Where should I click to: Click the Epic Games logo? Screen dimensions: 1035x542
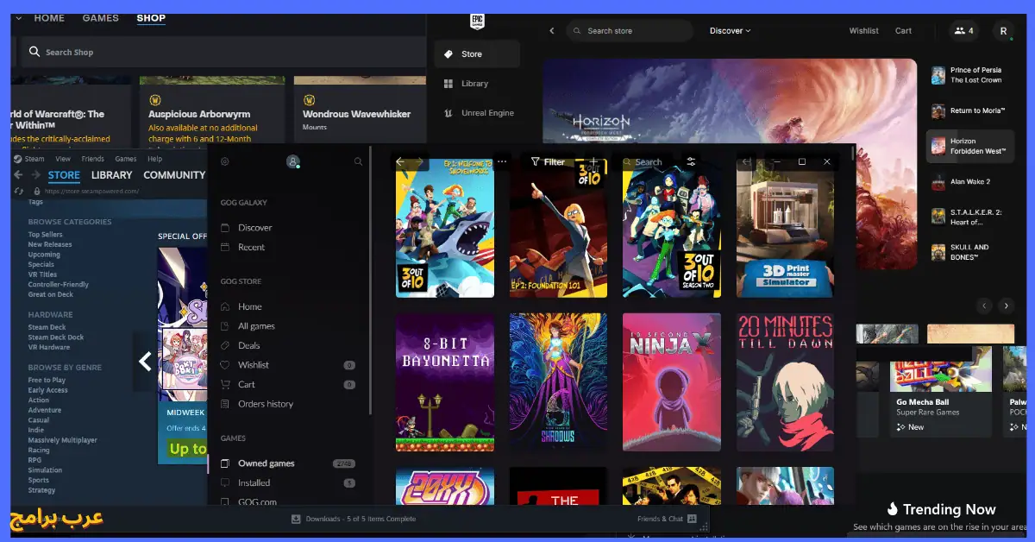[x=477, y=22]
